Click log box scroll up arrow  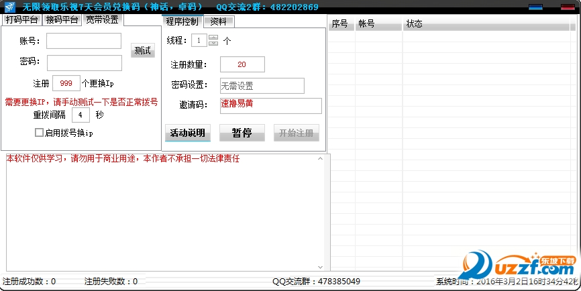[x=321, y=158]
